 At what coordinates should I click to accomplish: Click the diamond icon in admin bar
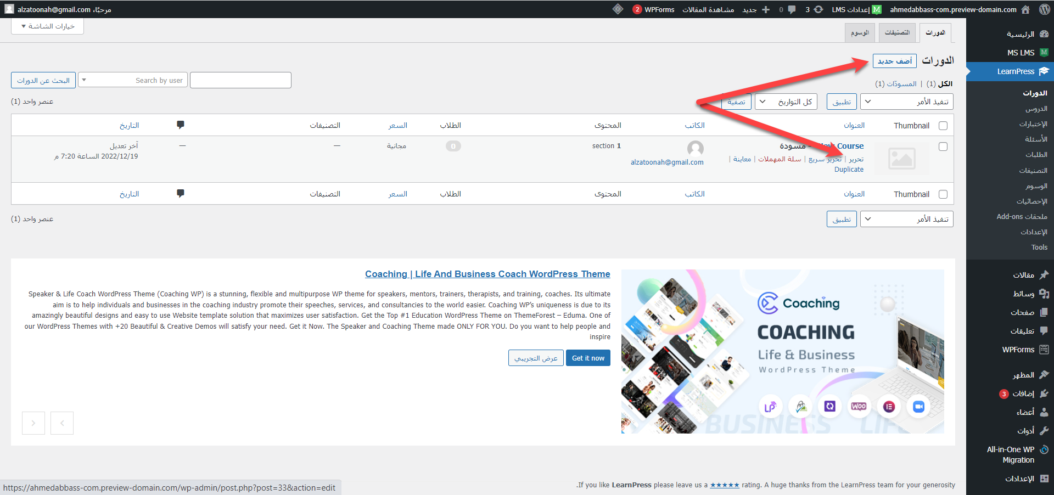point(618,9)
